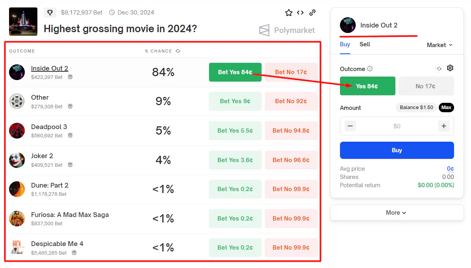The height and width of the screenshot is (268, 471).
Task: Expand the More section at bottom right
Action: click(x=396, y=212)
